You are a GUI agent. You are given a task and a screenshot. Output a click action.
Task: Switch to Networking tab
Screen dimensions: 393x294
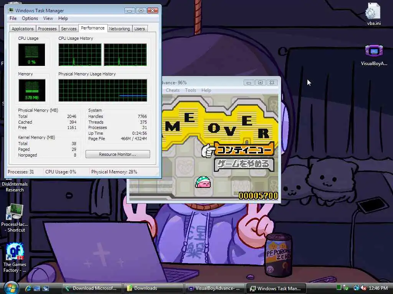coord(119,28)
